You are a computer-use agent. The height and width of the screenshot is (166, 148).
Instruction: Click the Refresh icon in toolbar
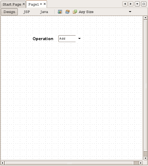pyautogui.click(x=67, y=12)
